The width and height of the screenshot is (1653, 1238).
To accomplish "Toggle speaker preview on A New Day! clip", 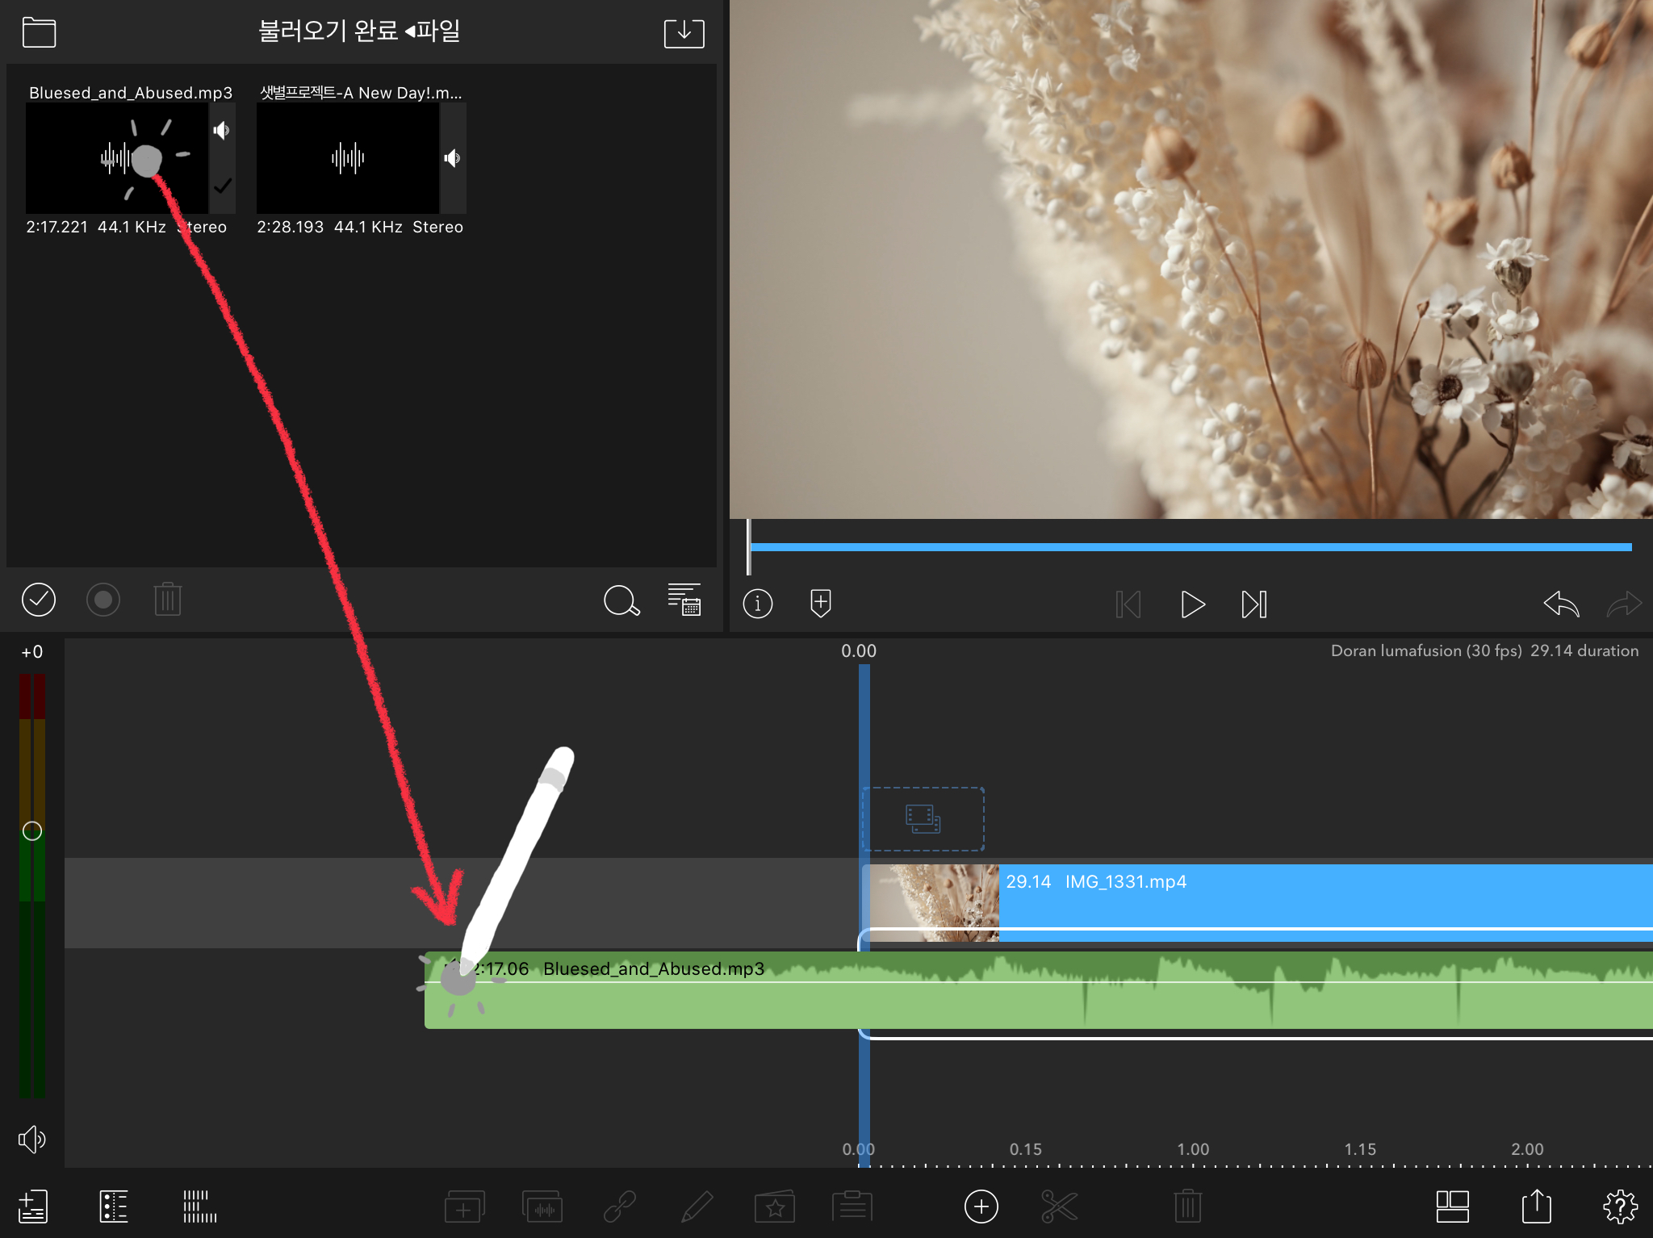I will click(452, 158).
